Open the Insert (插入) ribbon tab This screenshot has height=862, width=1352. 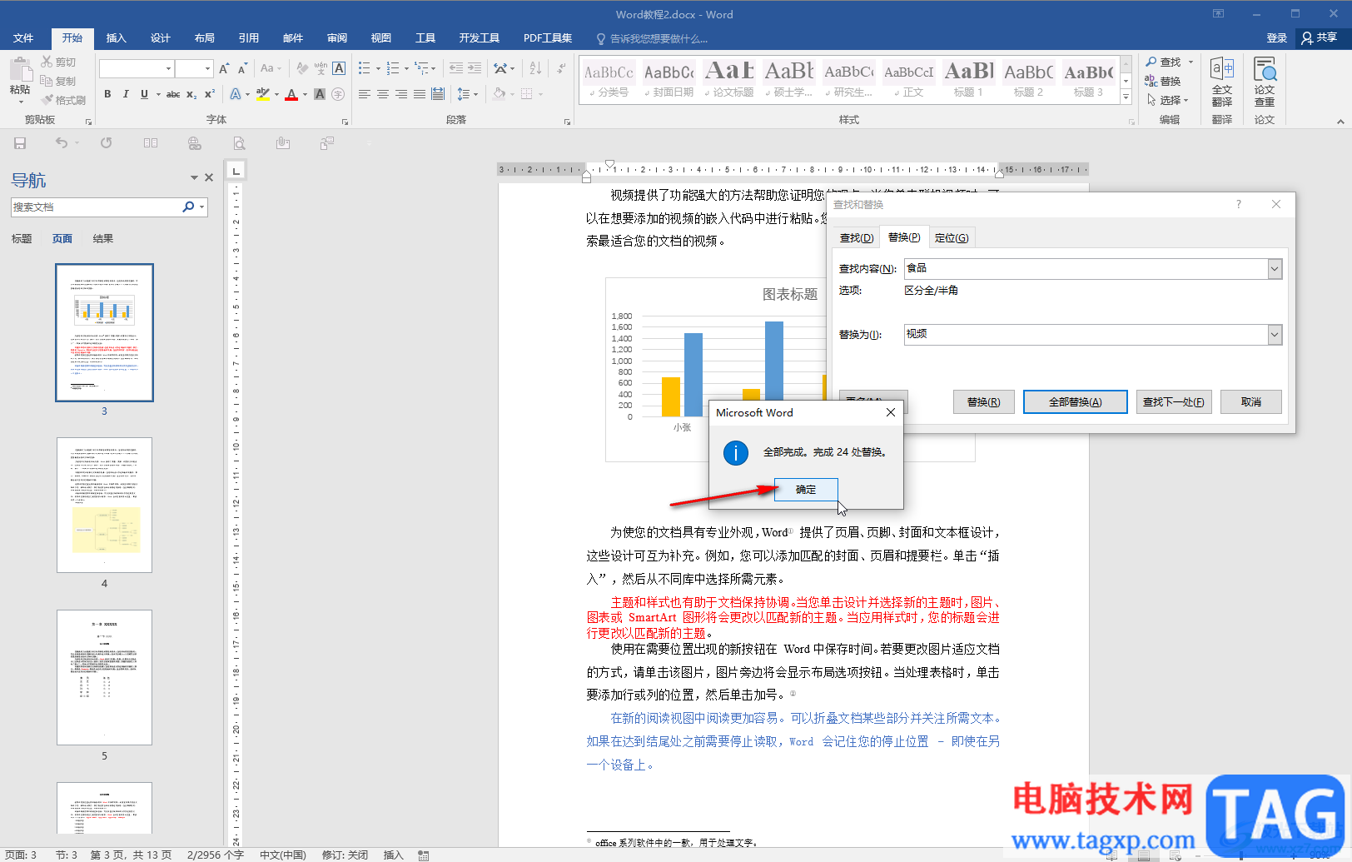(x=117, y=38)
